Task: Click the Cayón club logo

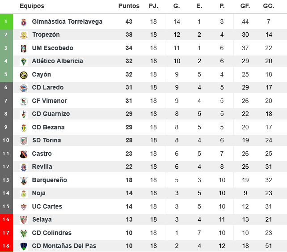Action: coord(24,75)
